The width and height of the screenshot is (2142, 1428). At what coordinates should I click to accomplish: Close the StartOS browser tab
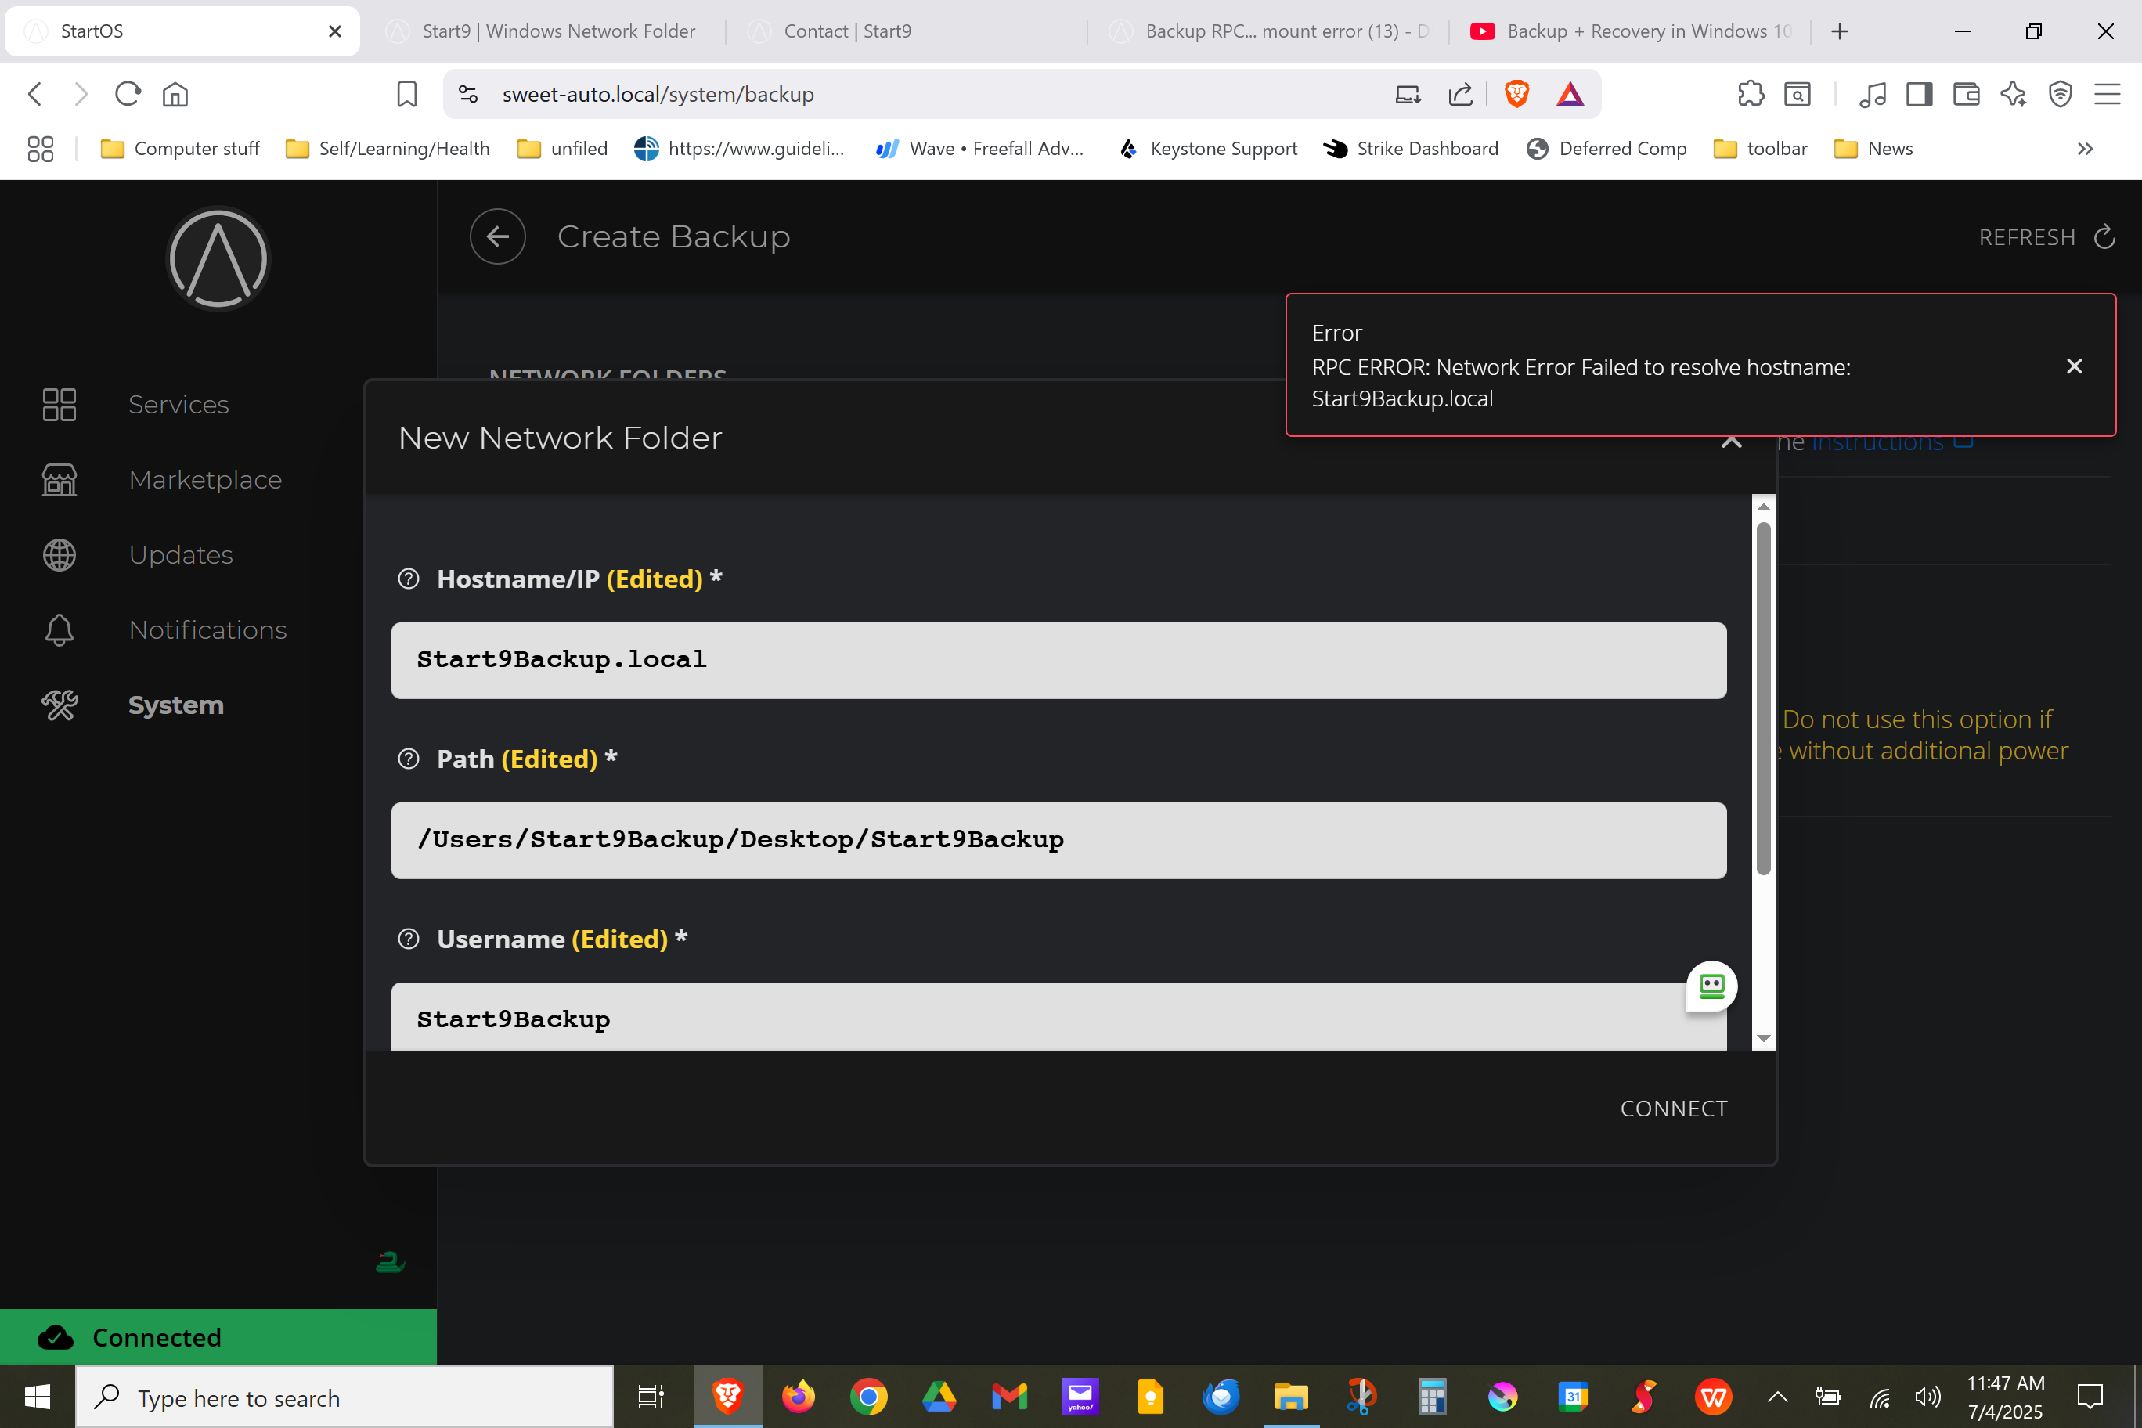coord(335,31)
